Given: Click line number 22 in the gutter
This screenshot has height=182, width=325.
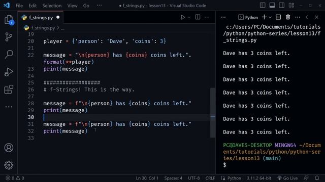Looking at the screenshot, I should [x=30, y=55].
